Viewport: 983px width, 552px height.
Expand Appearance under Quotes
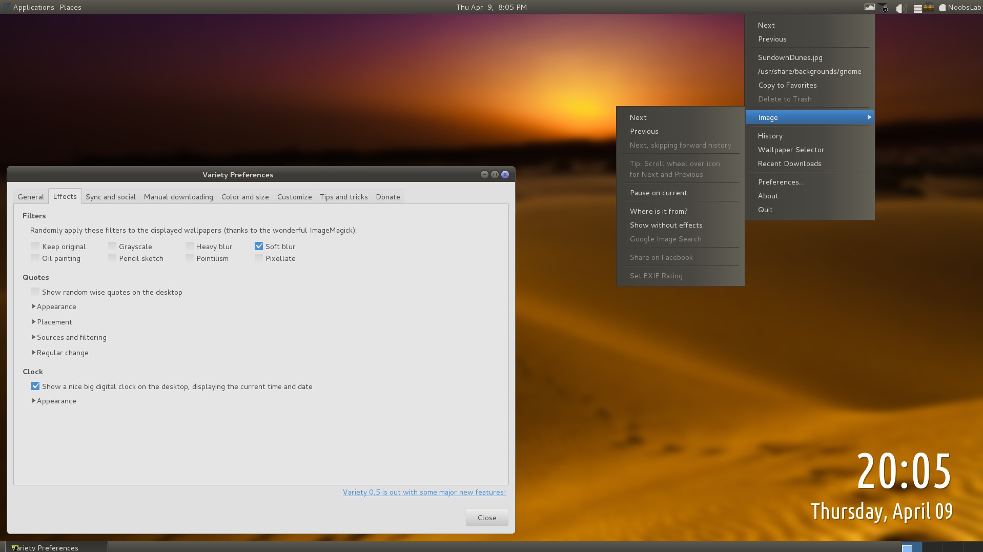pyautogui.click(x=34, y=306)
